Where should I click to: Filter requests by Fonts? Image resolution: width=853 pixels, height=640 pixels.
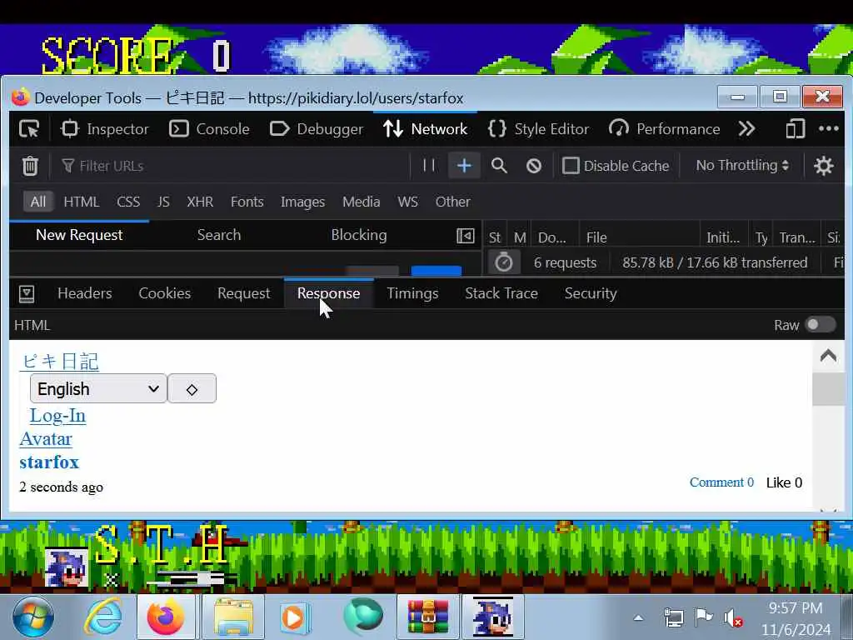coord(247,202)
